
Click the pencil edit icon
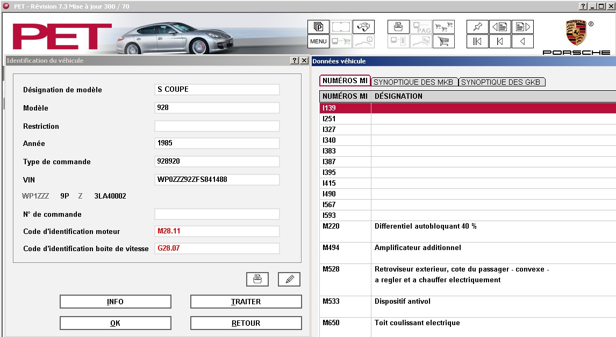point(289,279)
